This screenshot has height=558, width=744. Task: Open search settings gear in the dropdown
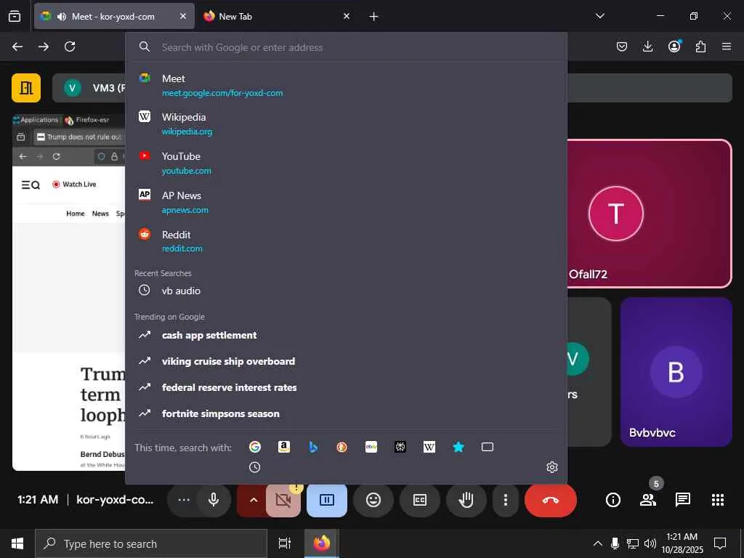(x=552, y=467)
